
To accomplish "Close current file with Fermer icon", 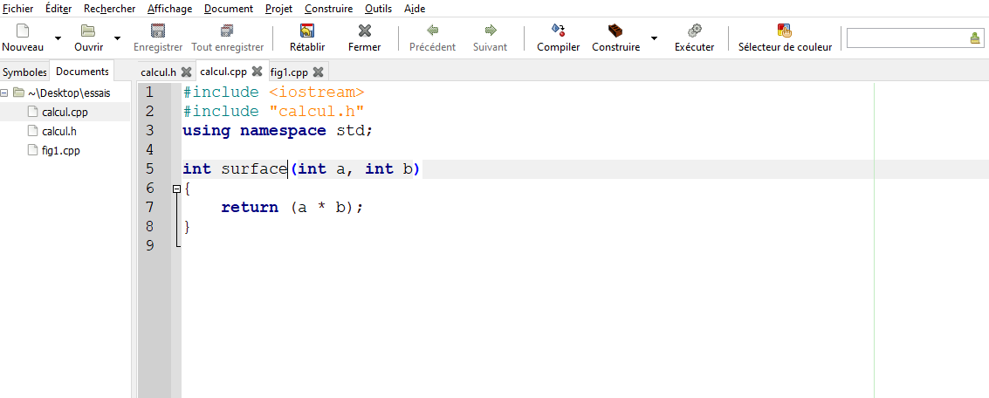I will click(x=364, y=31).
